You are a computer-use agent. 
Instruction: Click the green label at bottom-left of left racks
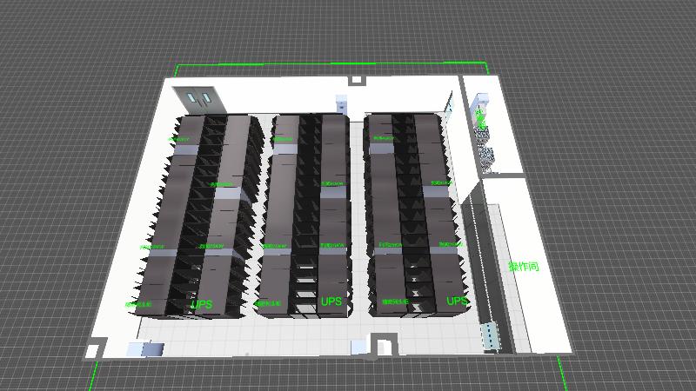pos(144,305)
